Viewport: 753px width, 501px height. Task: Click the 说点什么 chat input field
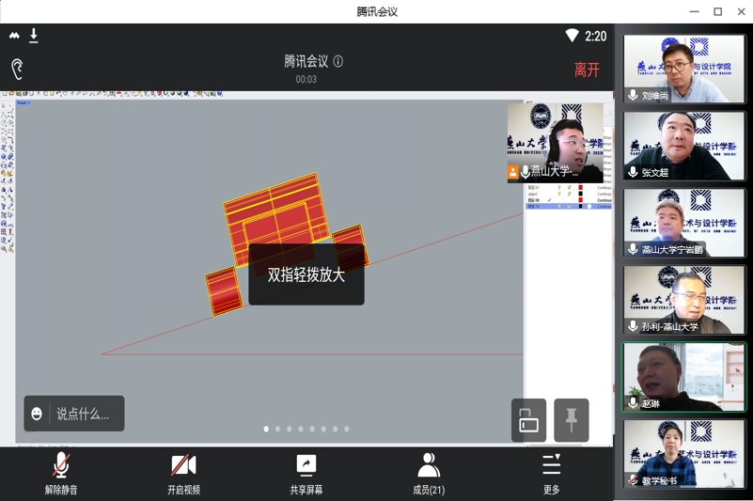click(83, 414)
